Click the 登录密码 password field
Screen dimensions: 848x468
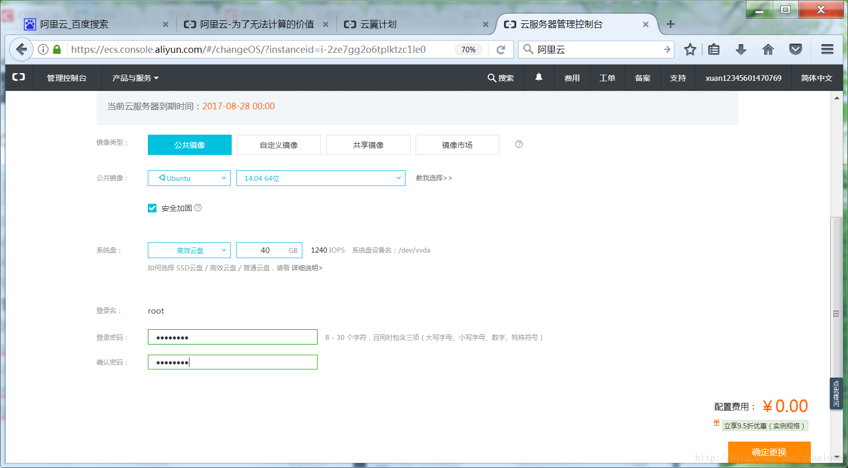click(233, 337)
